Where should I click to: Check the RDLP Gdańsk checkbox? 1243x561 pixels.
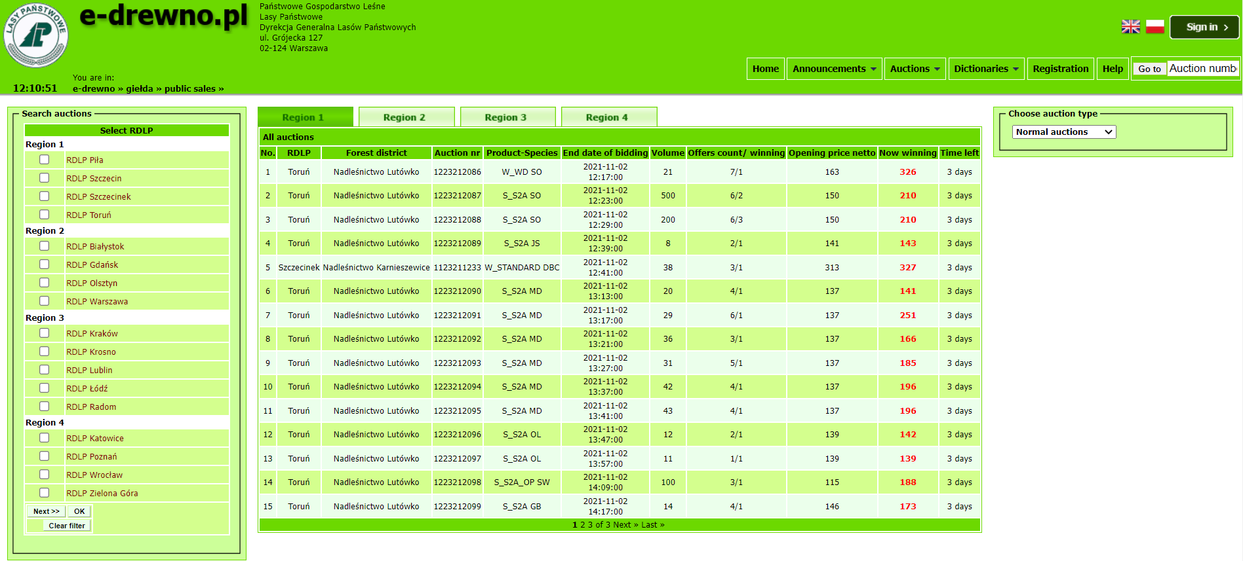click(x=44, y=264)
